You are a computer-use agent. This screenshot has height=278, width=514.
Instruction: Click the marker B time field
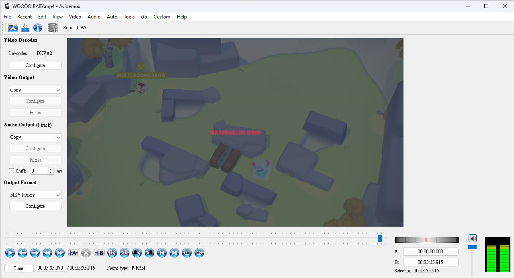(x=431, y=262)
